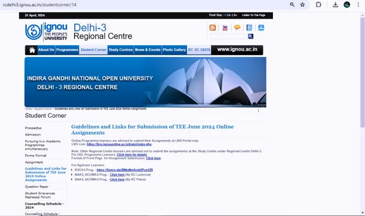Click the blue sitemap icon
365x216 pixels.
[x=261, y=28]
